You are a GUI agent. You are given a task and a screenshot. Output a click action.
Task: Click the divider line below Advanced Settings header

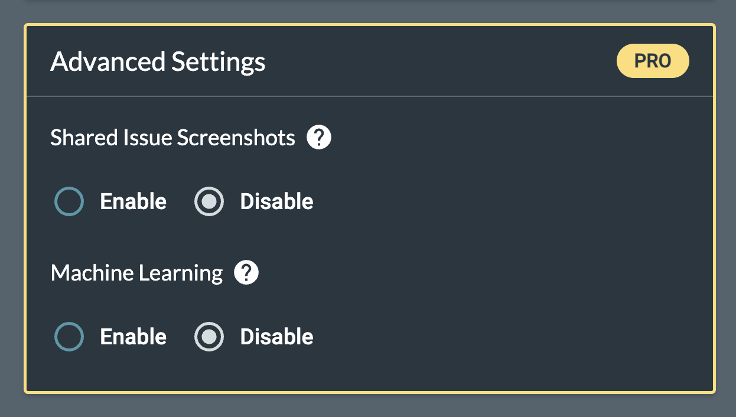(x=369, y=96)
